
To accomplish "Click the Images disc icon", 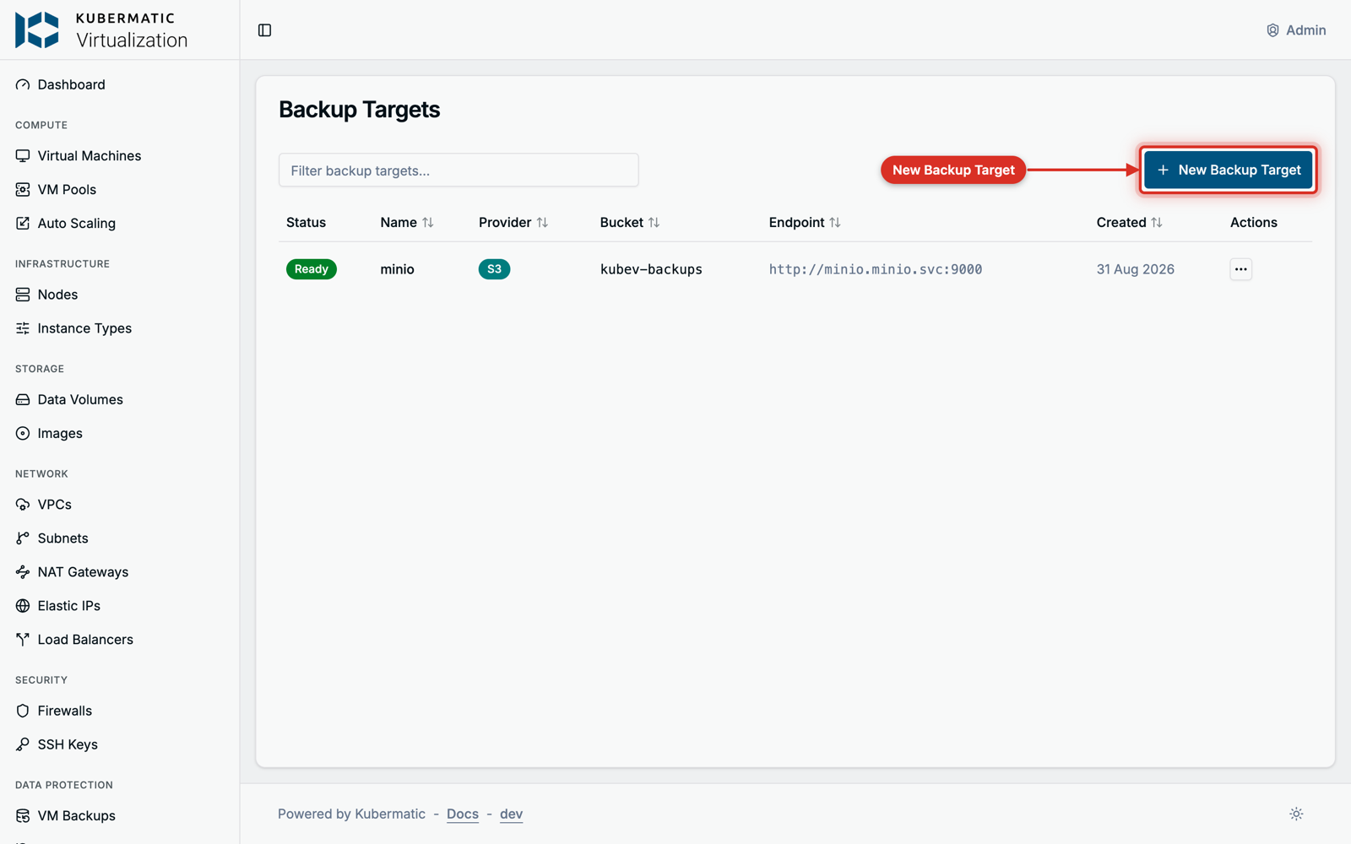I will [x=23, y=433].
